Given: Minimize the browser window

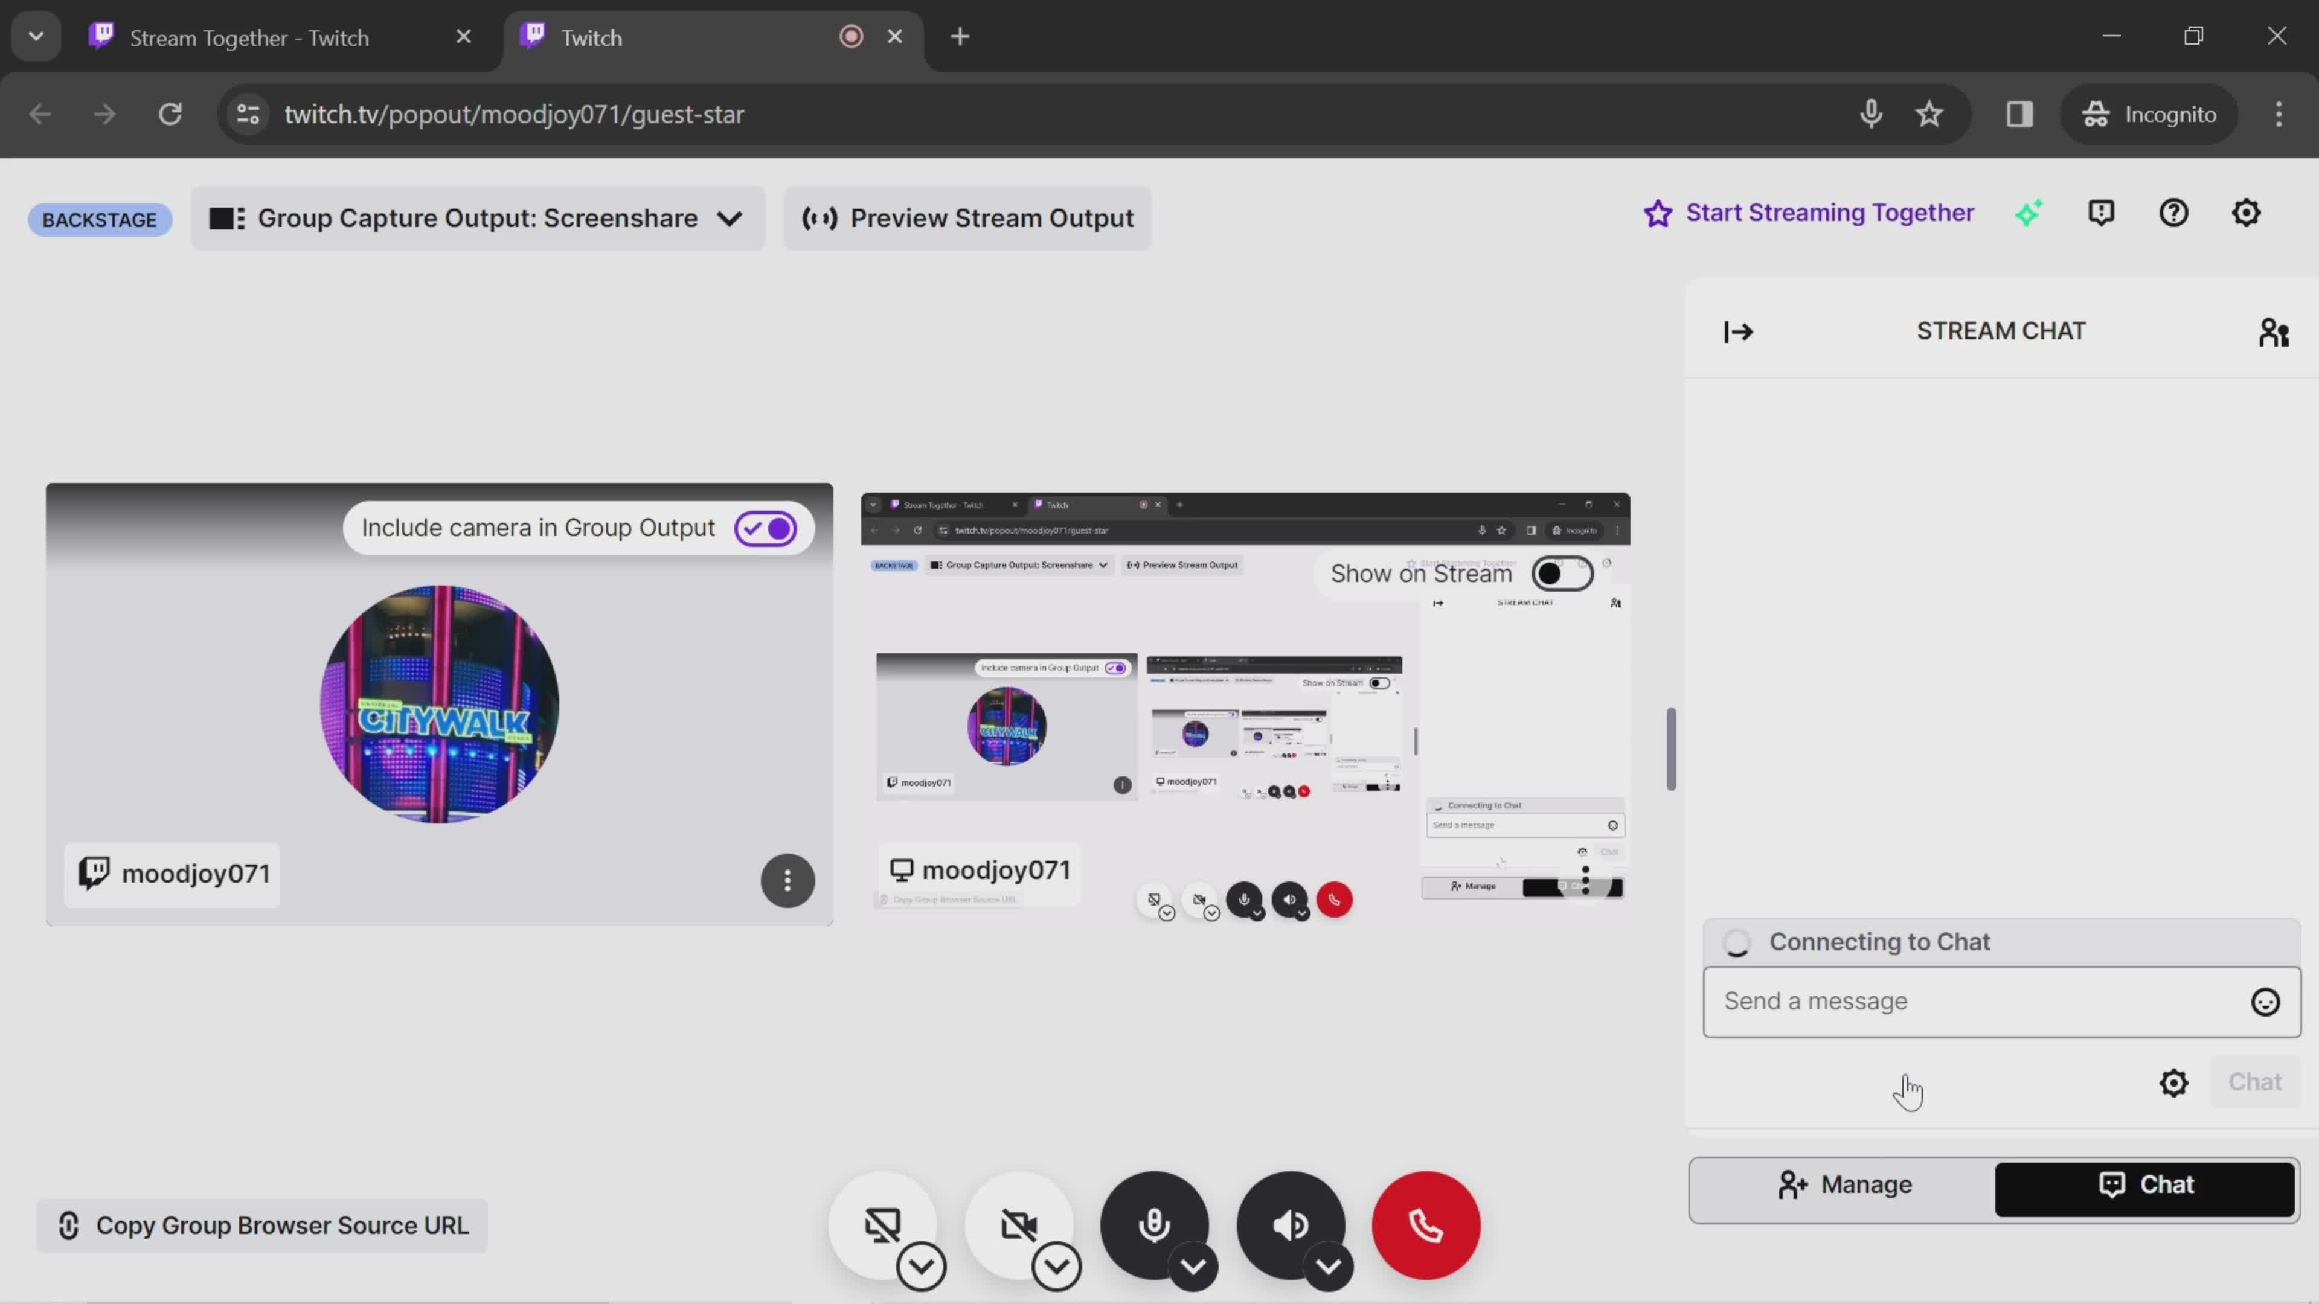Looking at the screenshot, I should tap(2112, 36).
